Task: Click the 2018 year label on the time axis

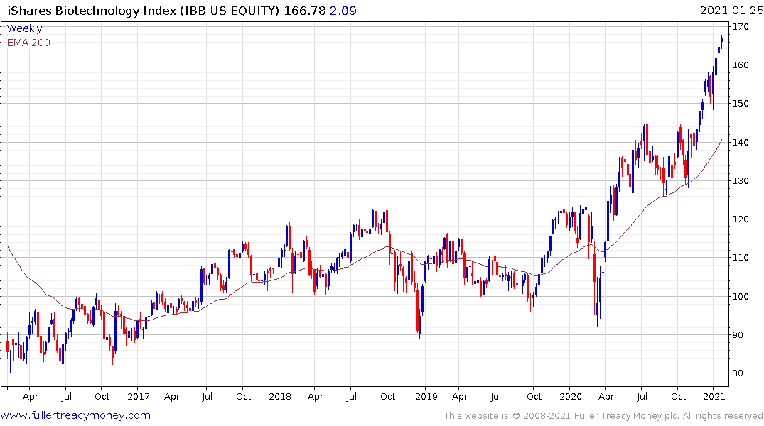Action: [x=280, y=397]
